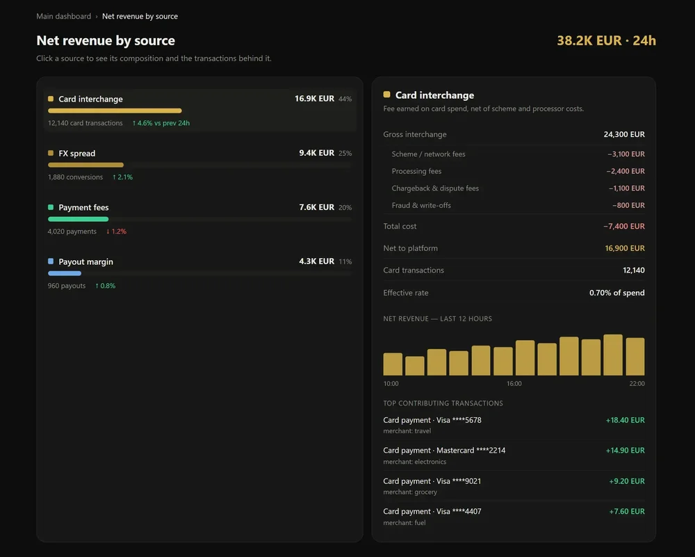Click '+9.20 EUR' transaction amount
This screenshot has height=557, width=695.
tap(627, 481)
